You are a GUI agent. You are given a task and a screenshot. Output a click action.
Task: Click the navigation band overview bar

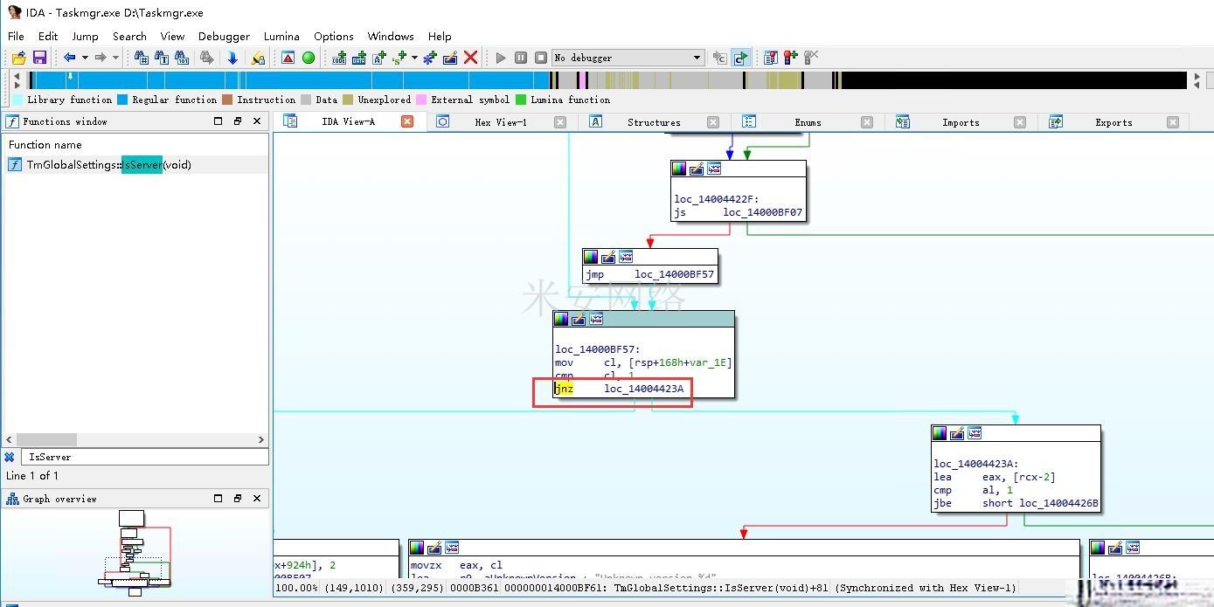tap(608, 80)
